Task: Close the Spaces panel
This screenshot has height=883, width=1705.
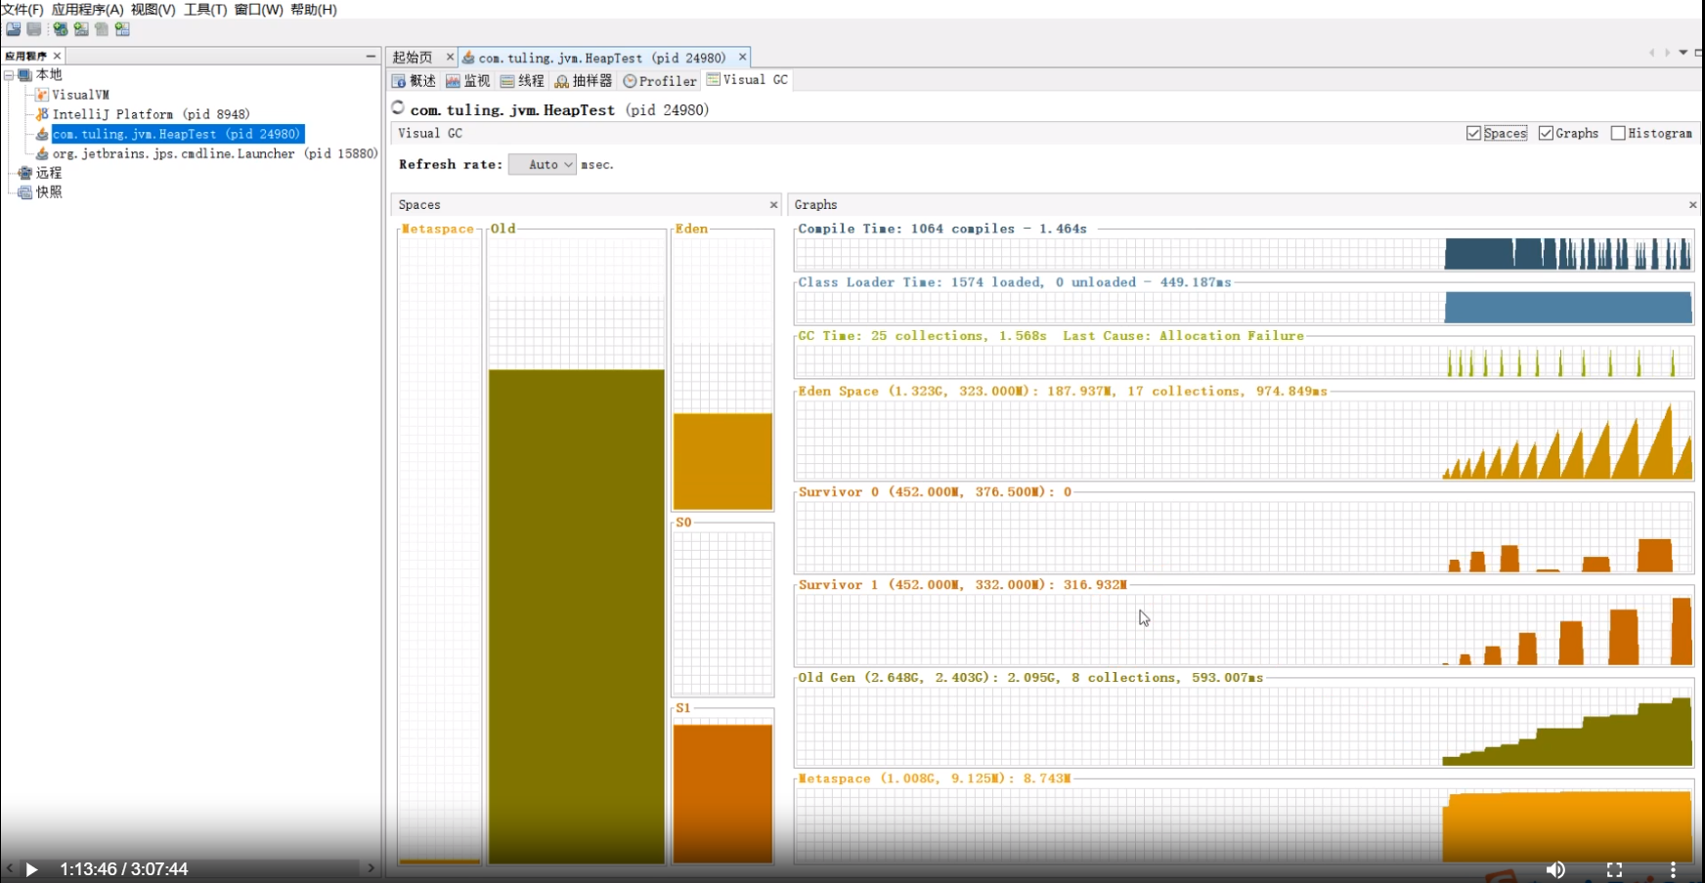Action: [773, 205]
